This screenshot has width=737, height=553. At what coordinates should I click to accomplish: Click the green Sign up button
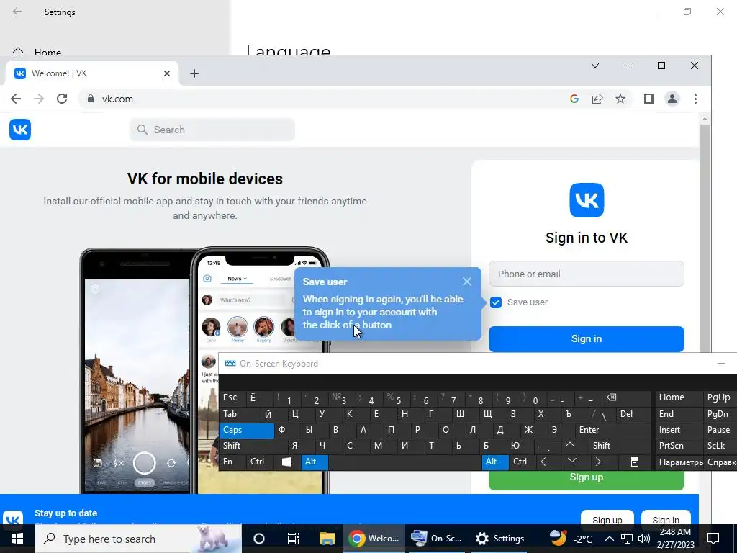586,479
